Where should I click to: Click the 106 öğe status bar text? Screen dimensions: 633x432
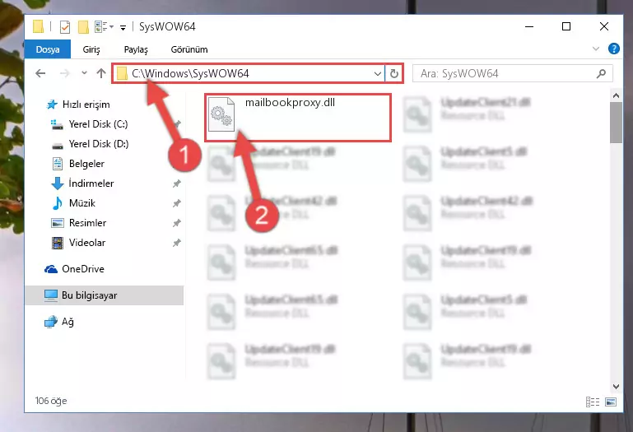click(x=51, y=401)
